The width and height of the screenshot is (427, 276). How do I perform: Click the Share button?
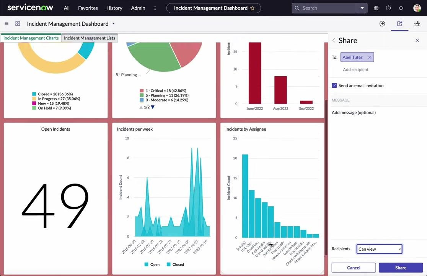tap(401, 268)
